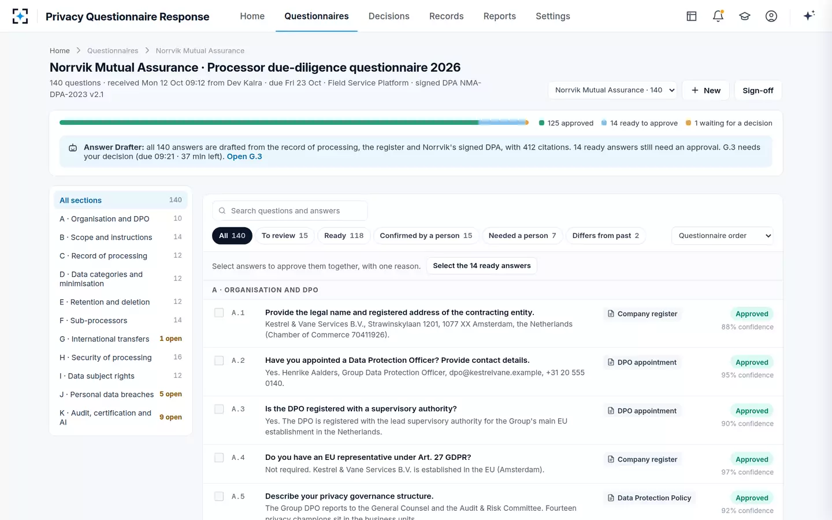Image resolution: width=832 pixels, height=520 pixels.
Task: Filter by Differs from past 2
Action: (x=606, y=236)
